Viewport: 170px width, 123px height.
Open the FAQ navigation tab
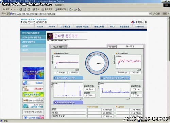pyautogui.click(x=112, y=27)
